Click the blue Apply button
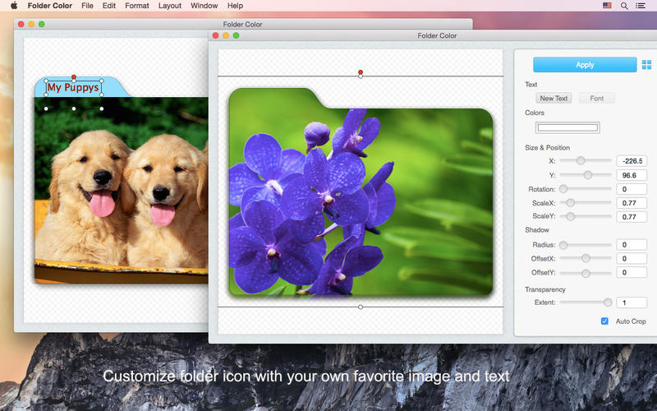 585,65
